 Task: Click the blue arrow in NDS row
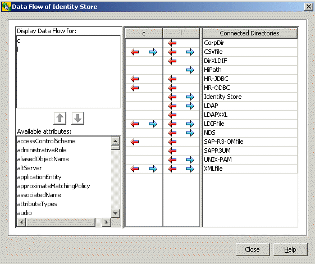[190, 133]
